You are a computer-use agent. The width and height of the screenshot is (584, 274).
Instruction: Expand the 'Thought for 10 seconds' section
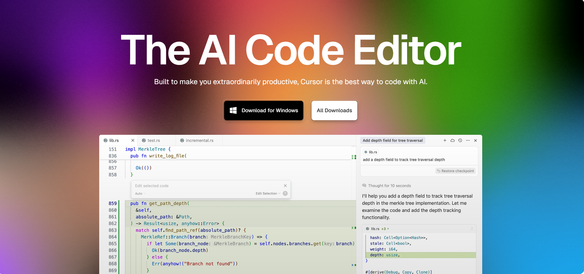[387, 186]
